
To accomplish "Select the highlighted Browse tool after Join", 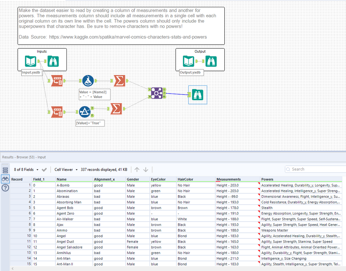I will 198,95.
